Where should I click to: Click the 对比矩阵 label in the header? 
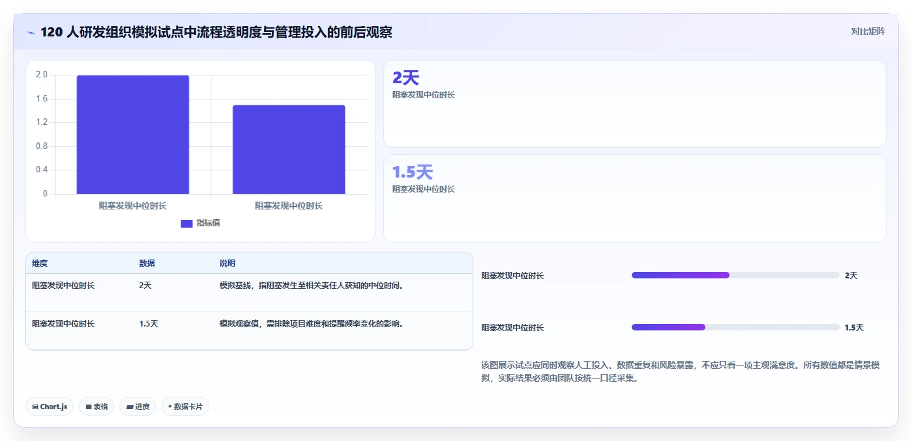point(868,31)
